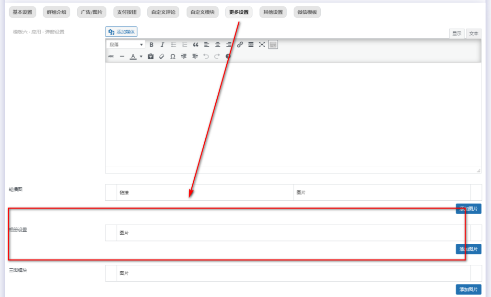Click the clear formatting eraser icon
The width and height of the screenshot is (491, 297).
162,57
